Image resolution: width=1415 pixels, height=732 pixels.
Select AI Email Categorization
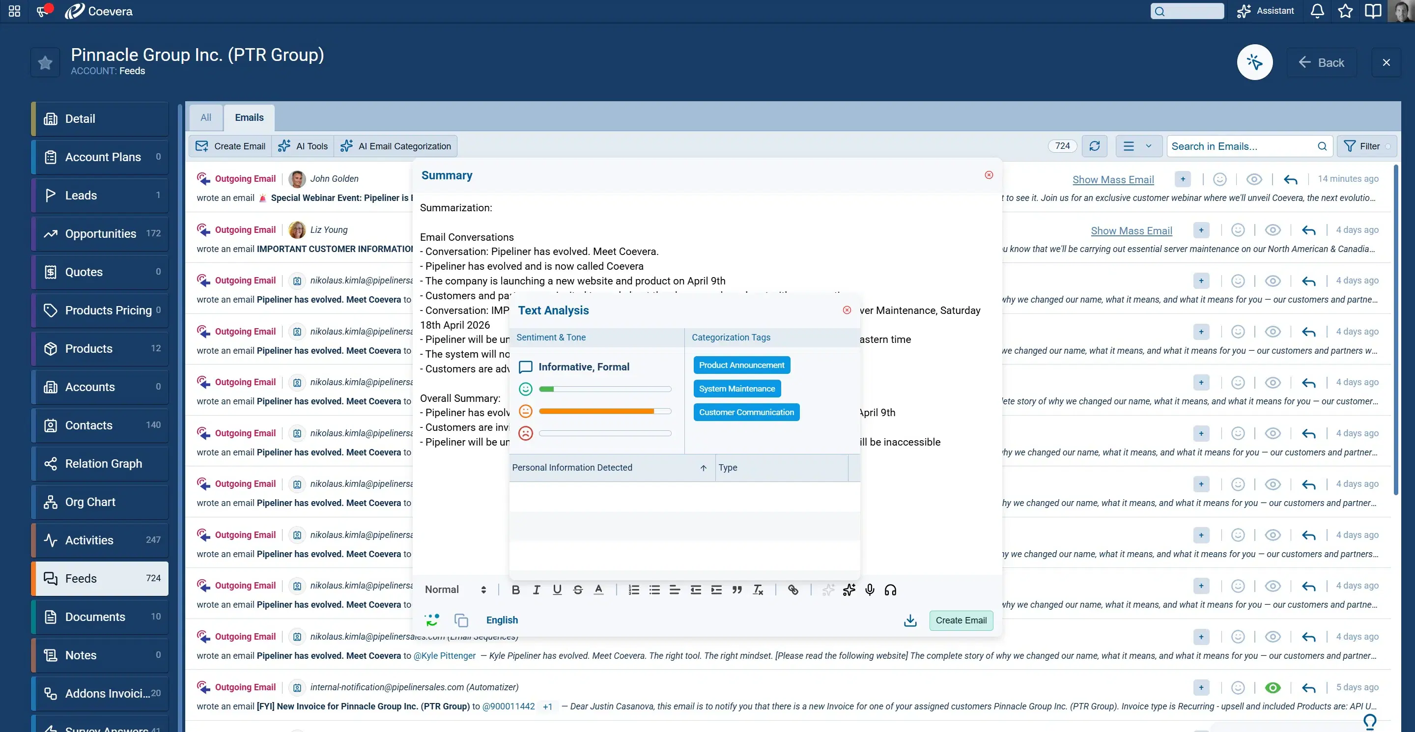click(395, 145)
